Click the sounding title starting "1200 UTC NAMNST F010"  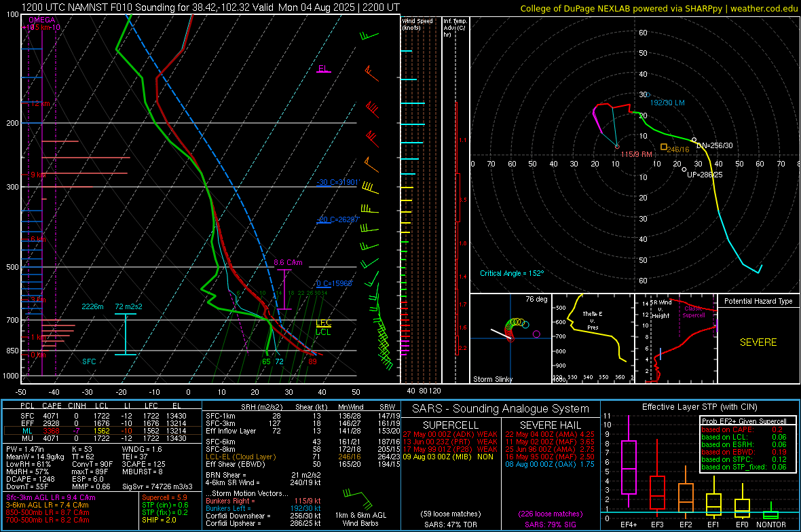210,7
